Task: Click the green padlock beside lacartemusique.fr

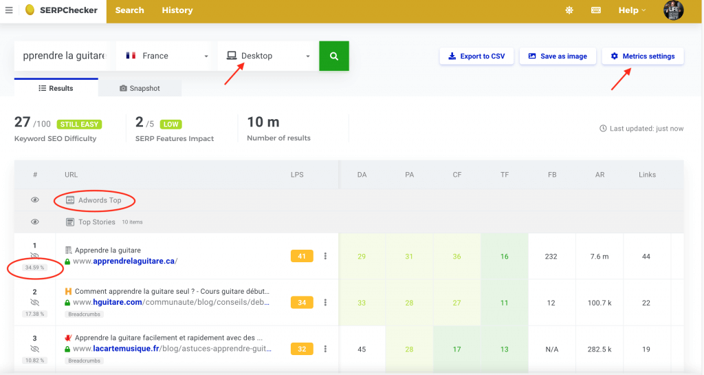Action: (67, 349)
